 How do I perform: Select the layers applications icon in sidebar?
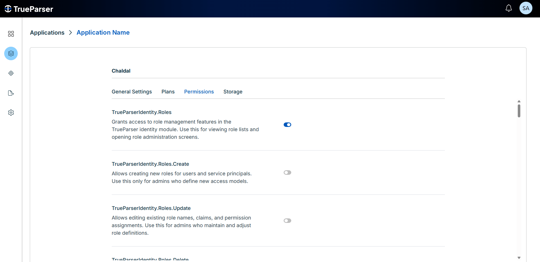pos(11,53)
